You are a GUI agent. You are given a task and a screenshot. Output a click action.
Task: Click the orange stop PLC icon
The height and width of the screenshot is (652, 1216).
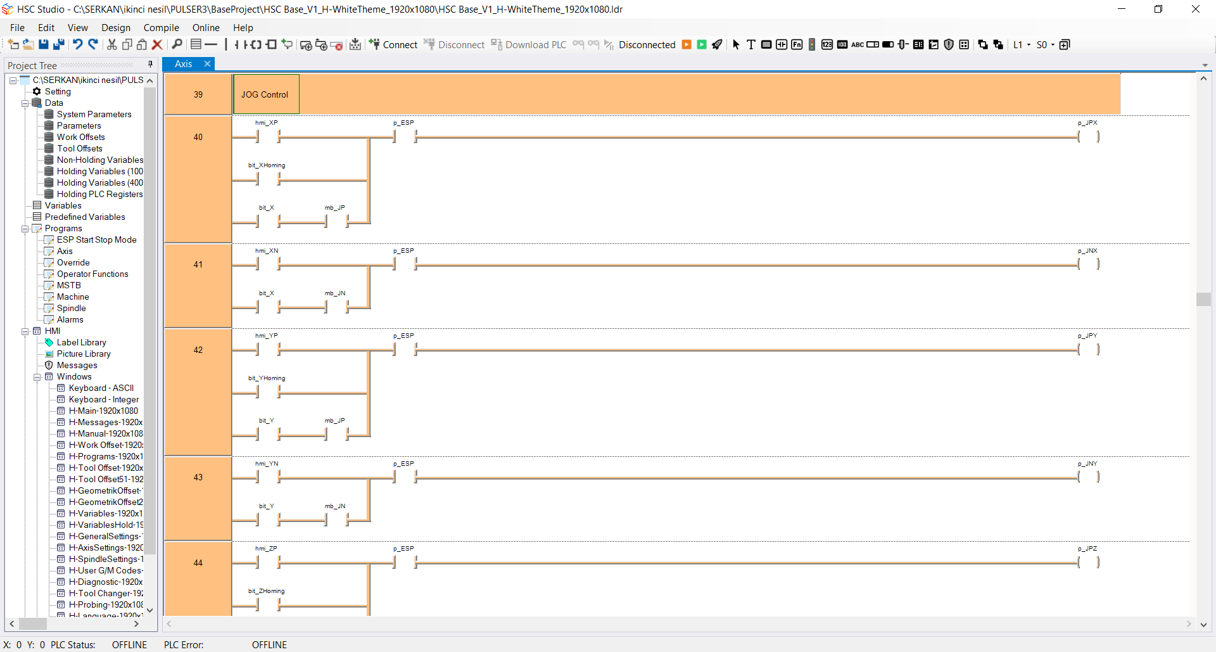tap(687, 44)
